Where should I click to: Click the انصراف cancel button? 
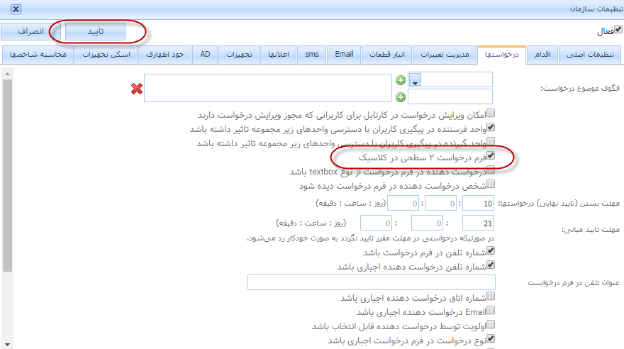pyautogui.click(x=30, y=32)
